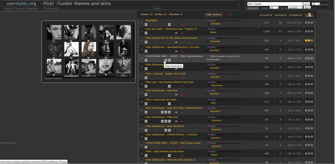Screen dimensions: 335x164
Task: Click the gold star podium rating header icon
Action: coord(309,15)
